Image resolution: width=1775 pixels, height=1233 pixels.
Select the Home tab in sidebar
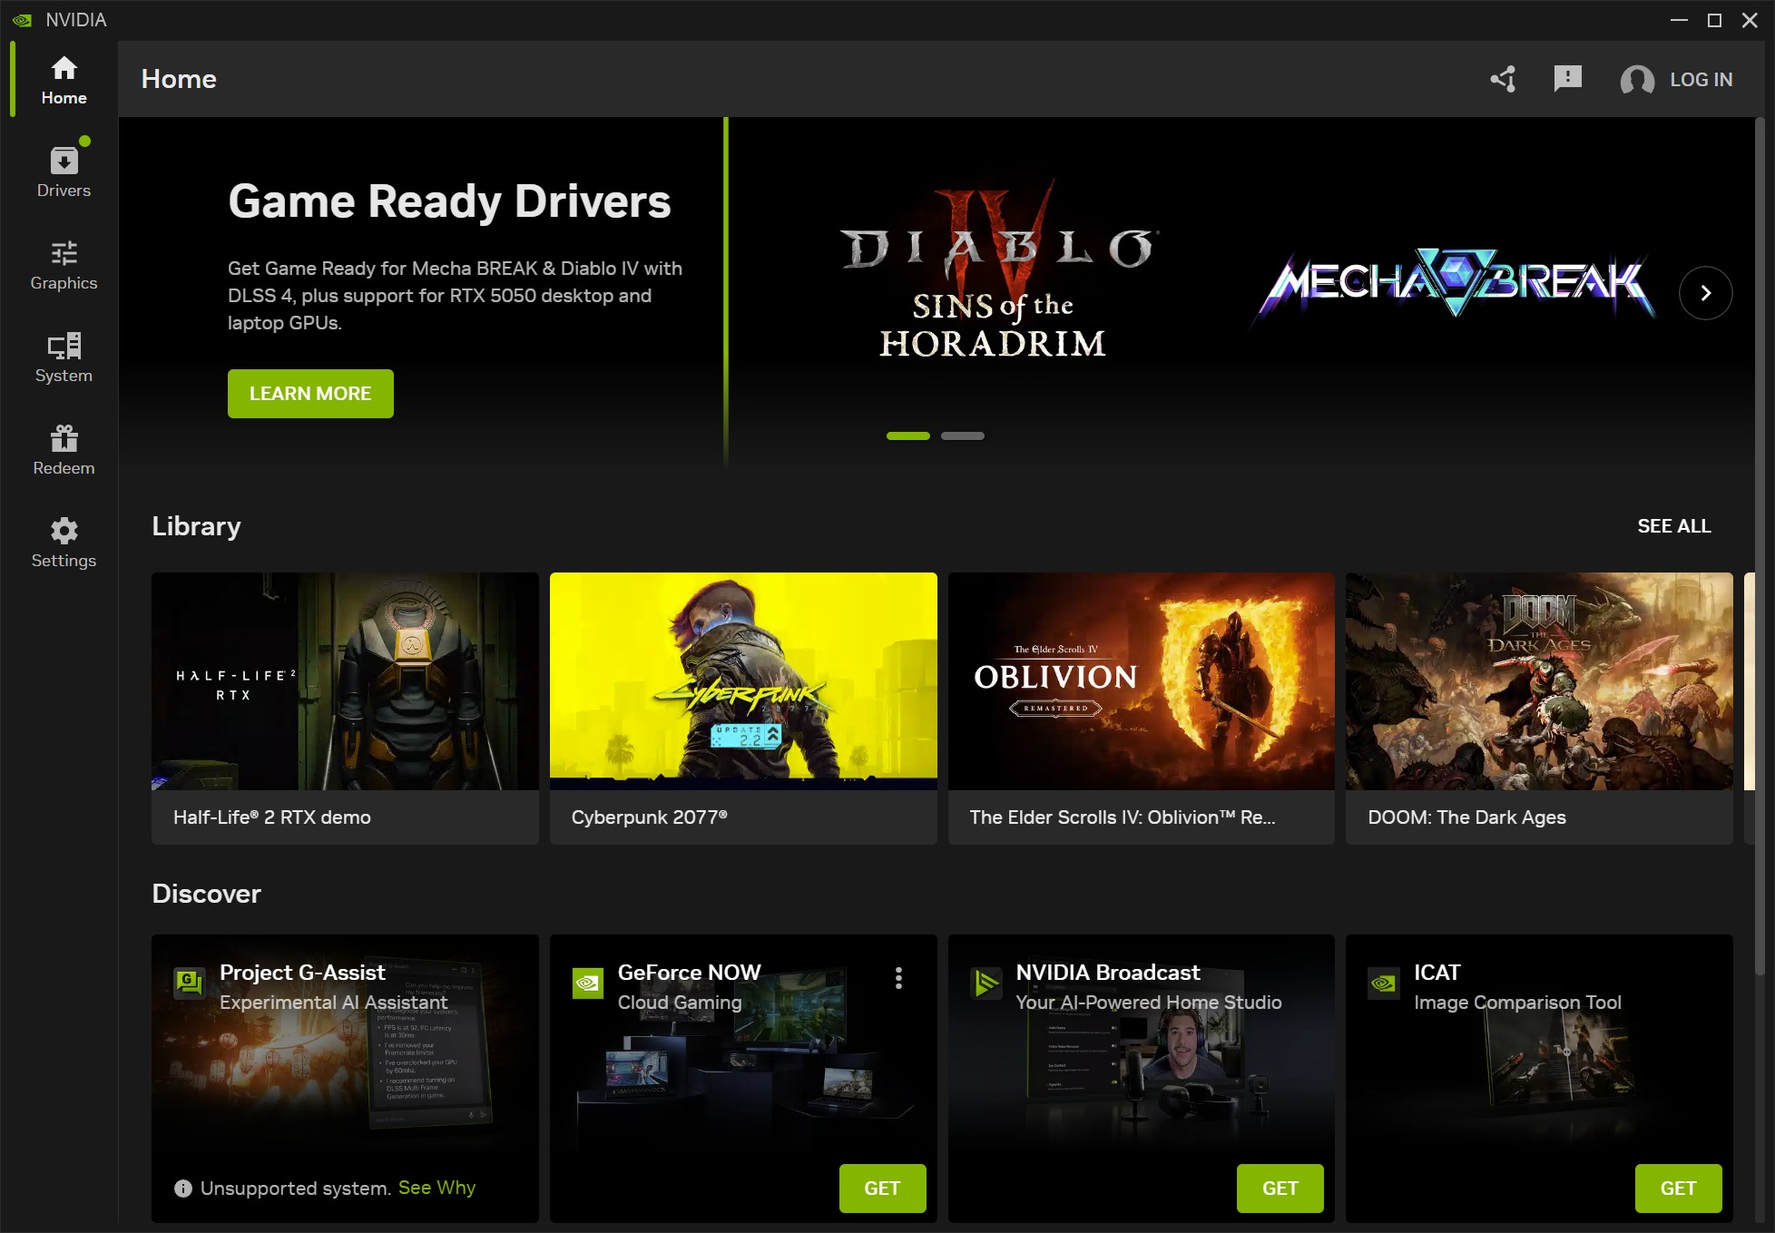(x=64, y=79)
